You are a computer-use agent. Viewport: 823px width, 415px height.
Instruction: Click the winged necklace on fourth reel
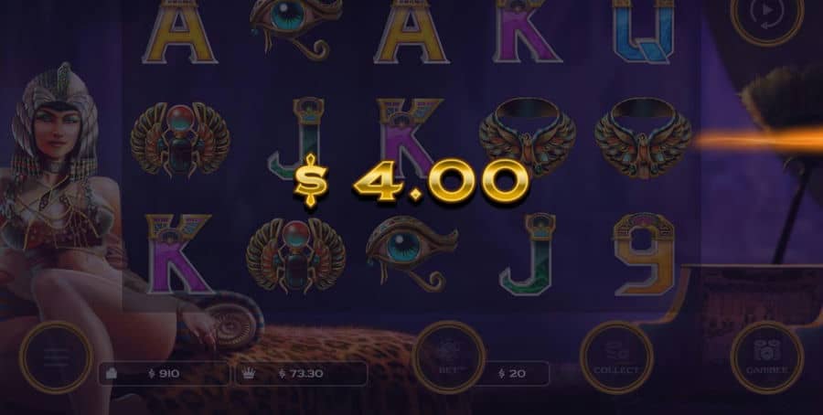click(x=528, y=136)
